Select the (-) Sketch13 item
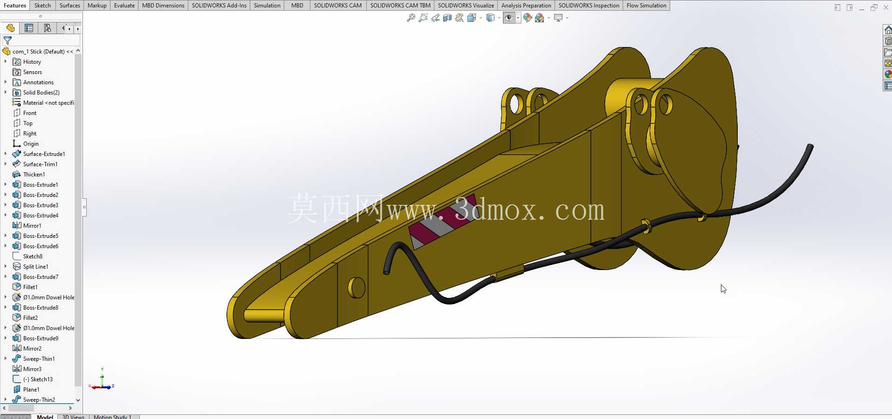Screen dimensions: 892x419 [x=33, y=379]
